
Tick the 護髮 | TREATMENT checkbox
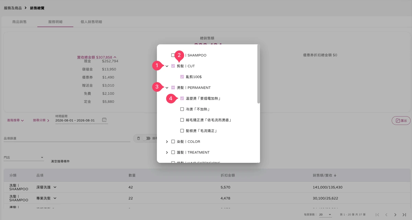click(173, 152)
